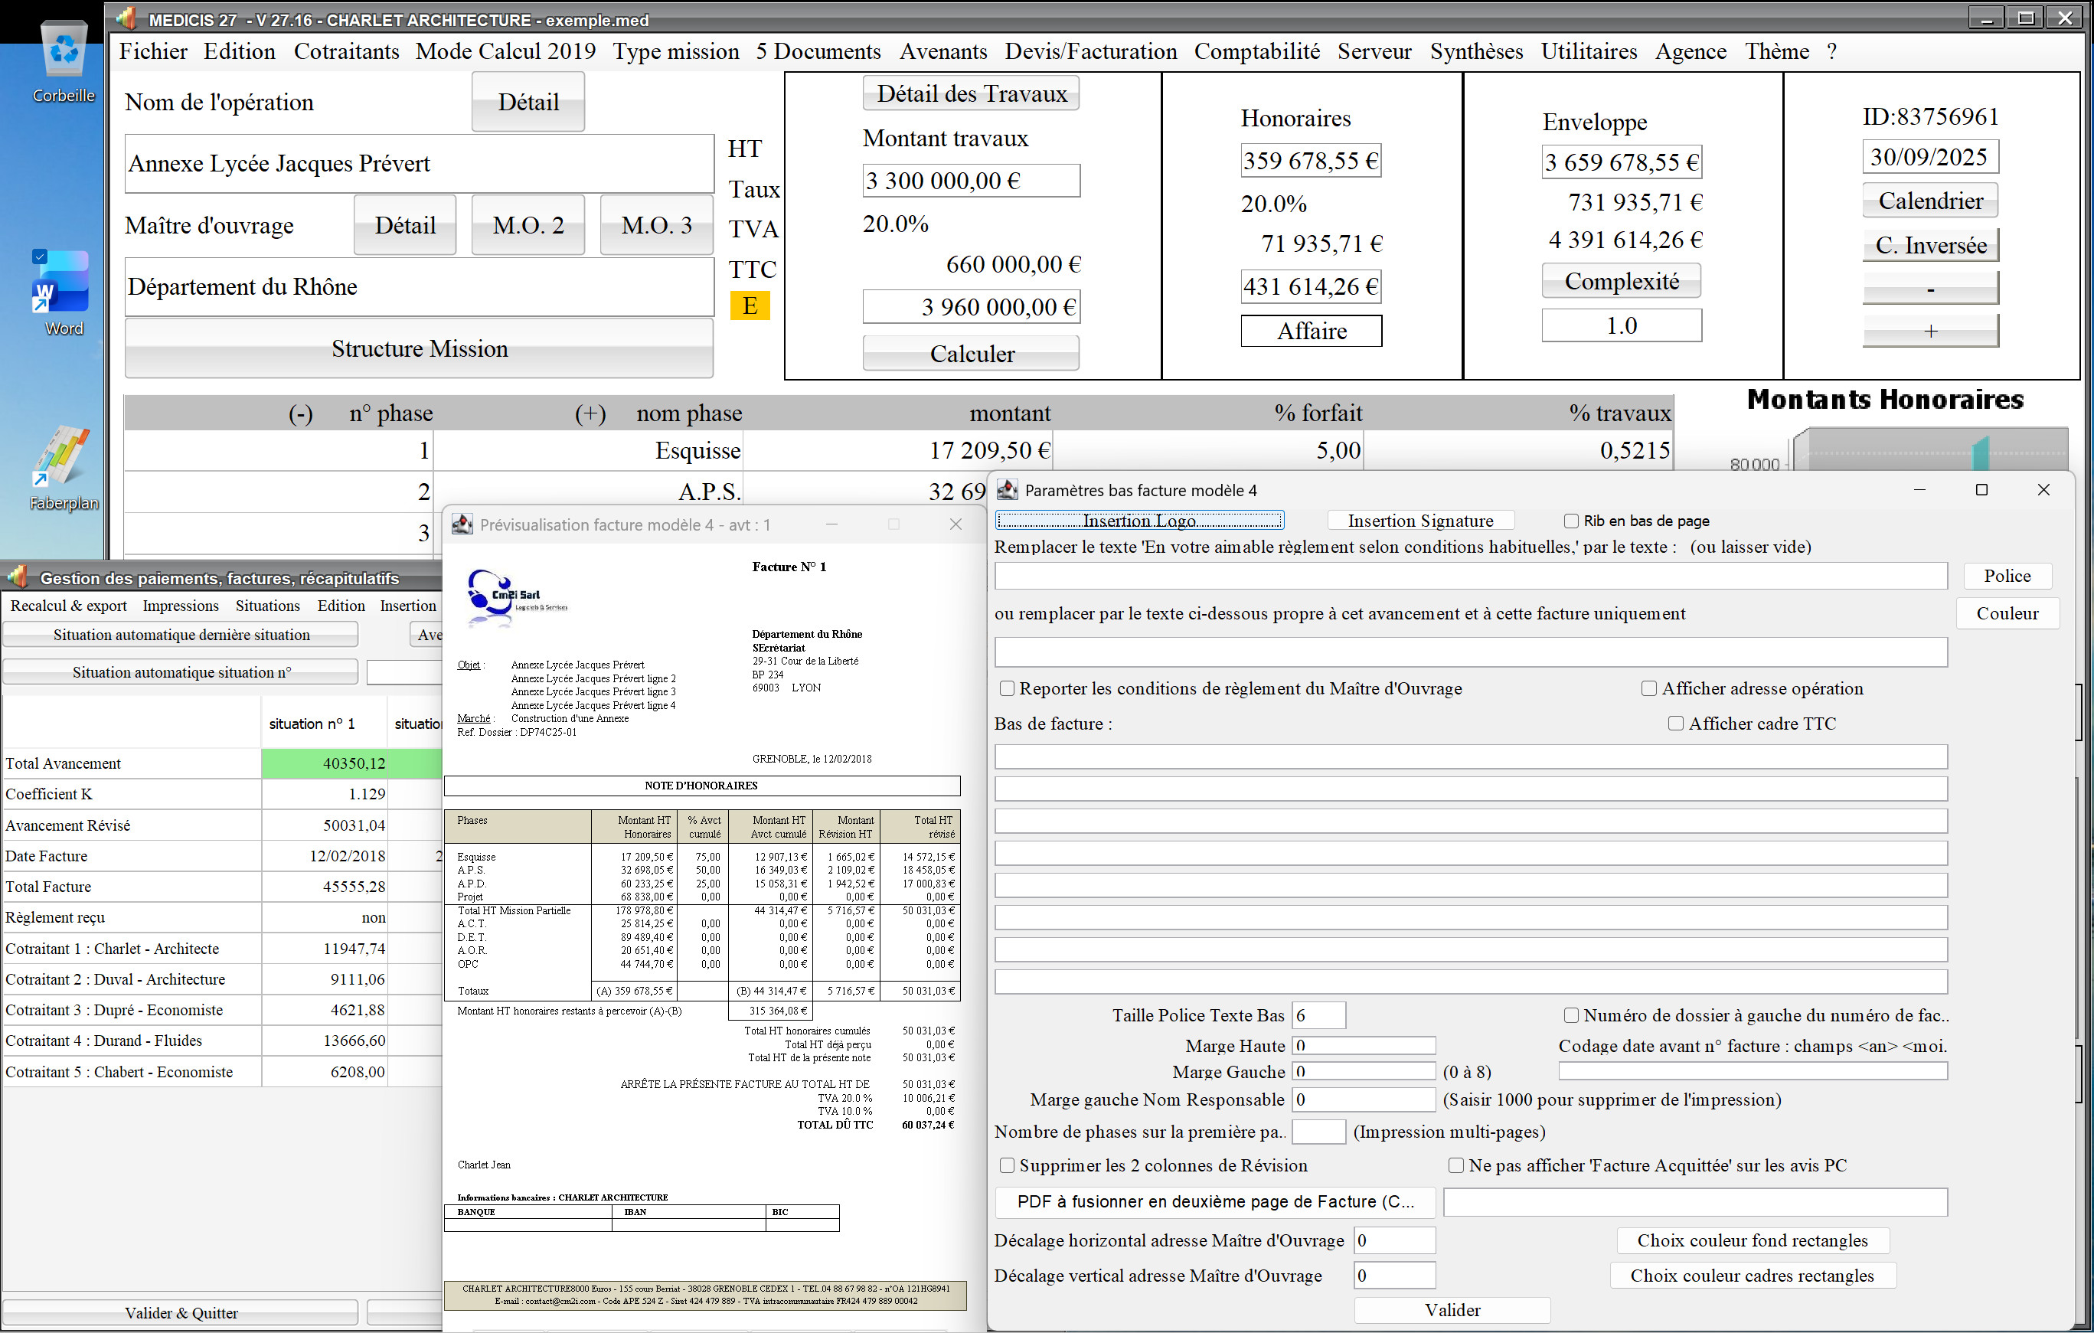Image resolution: width=2094 pixels, height=1333 pixels.
Task: Click the C. Inversée button
Action: (1929, 245)
